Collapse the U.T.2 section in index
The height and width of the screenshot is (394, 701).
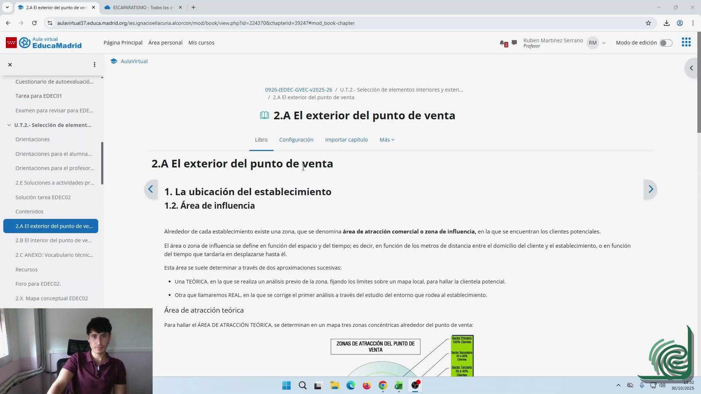pyautogui.click(x=9, y=125)
